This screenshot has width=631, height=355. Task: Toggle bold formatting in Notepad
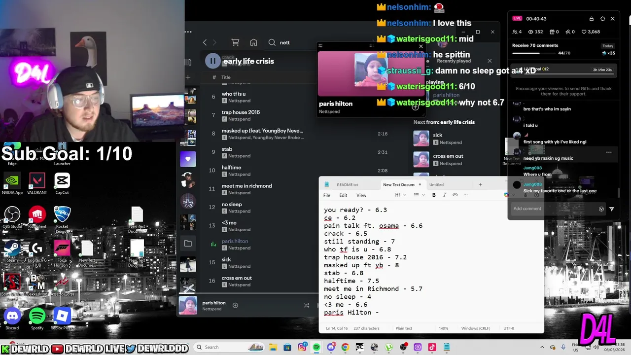pyautogui.click(x=434, y=195)
